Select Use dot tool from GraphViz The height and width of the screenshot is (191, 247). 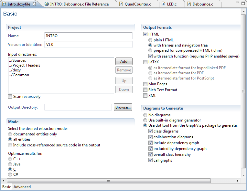[145, 125]
